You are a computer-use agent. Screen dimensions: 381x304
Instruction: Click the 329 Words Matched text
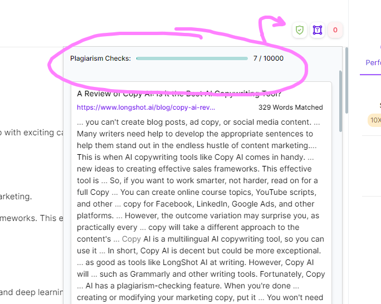click(x=290, y=107)
